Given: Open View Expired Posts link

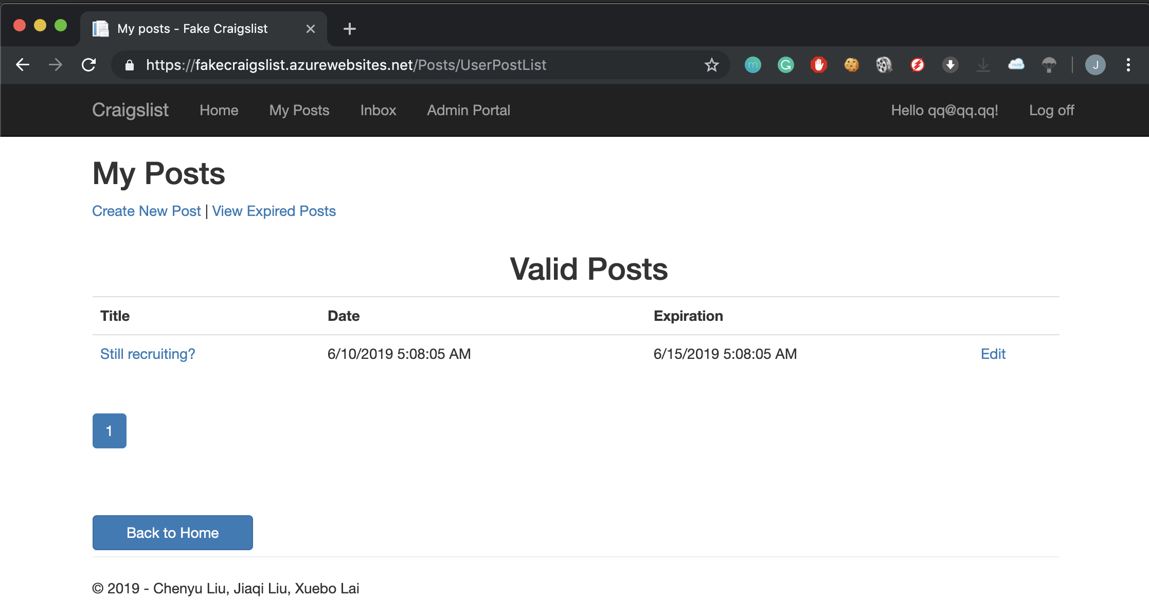Looking at the screenshot, I should 274,211.
